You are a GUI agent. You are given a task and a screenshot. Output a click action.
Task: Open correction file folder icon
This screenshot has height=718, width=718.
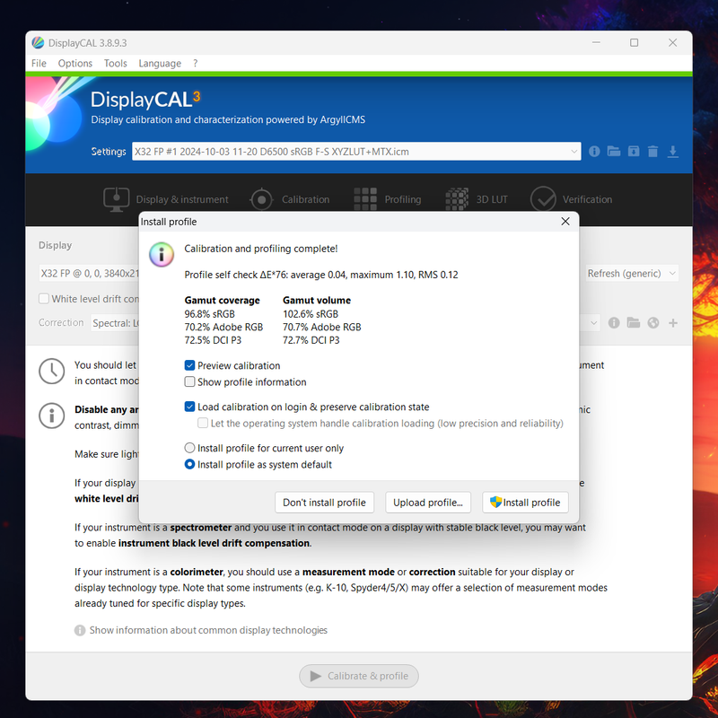634,323
